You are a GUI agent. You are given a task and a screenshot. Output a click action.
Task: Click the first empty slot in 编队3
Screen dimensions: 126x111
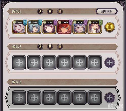click(x=19, y=98)
